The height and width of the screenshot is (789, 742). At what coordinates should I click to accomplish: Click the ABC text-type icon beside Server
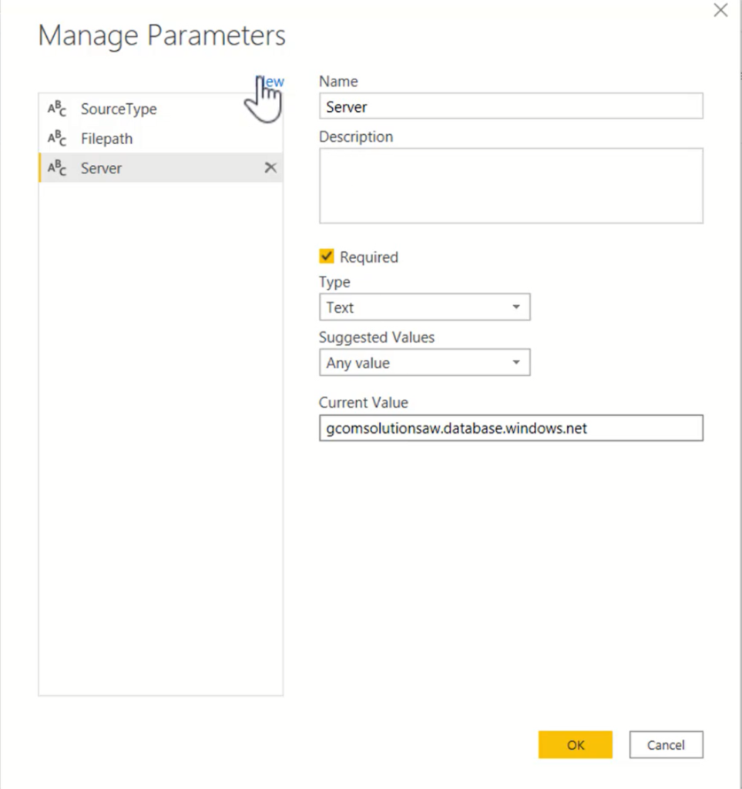[x=56, y=167]
